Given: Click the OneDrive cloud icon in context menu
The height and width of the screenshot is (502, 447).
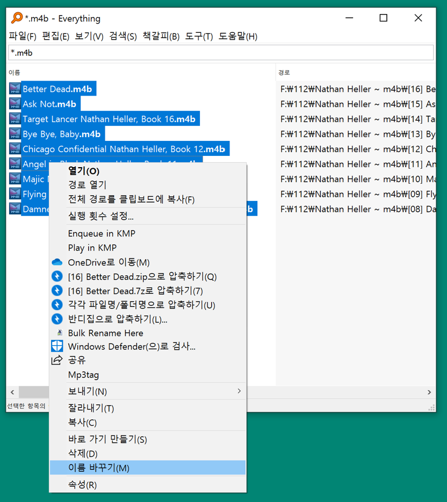Looking at the screenshot, I should tap(57, 262).
